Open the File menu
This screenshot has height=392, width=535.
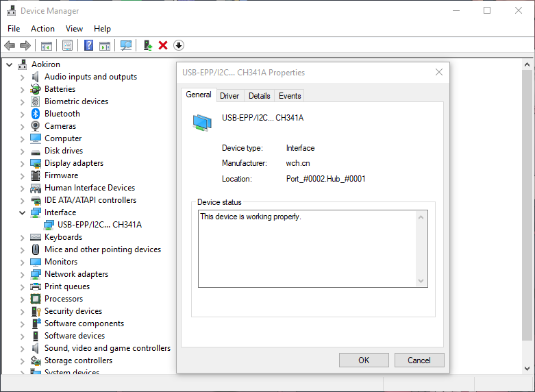(14, 29)
